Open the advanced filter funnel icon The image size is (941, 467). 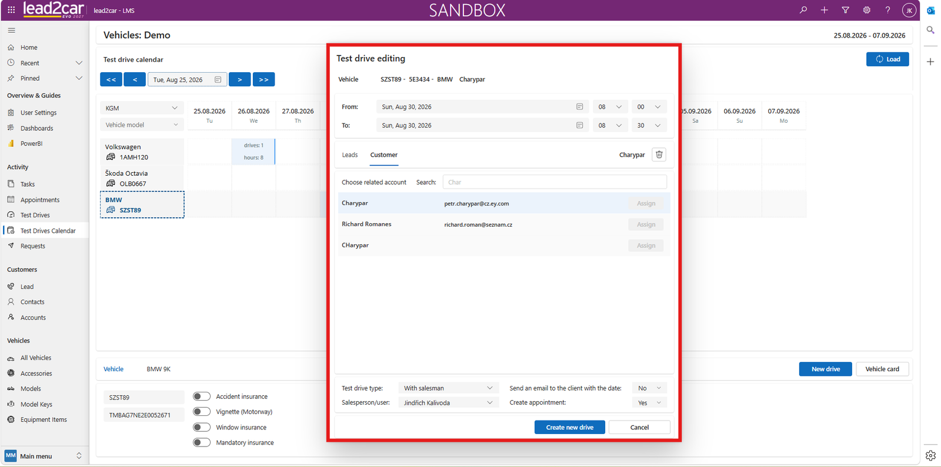[x=846, y=10]
